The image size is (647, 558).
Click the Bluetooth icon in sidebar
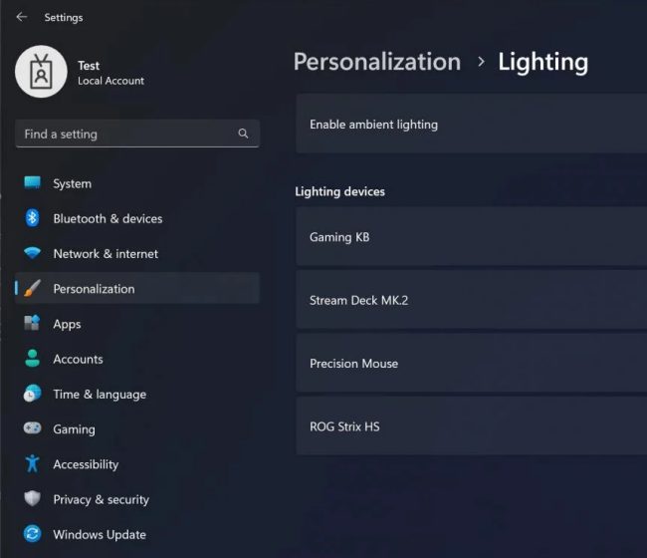coord(32,218)
